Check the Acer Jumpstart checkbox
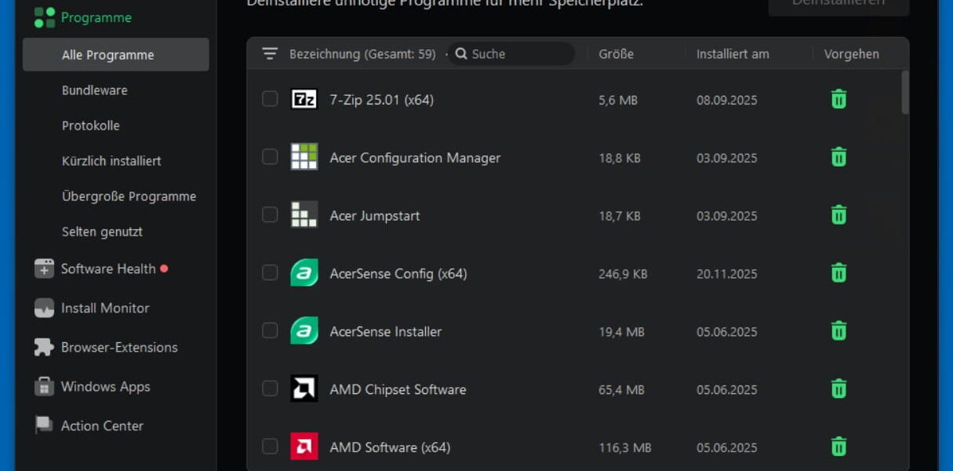 [270, 215]
